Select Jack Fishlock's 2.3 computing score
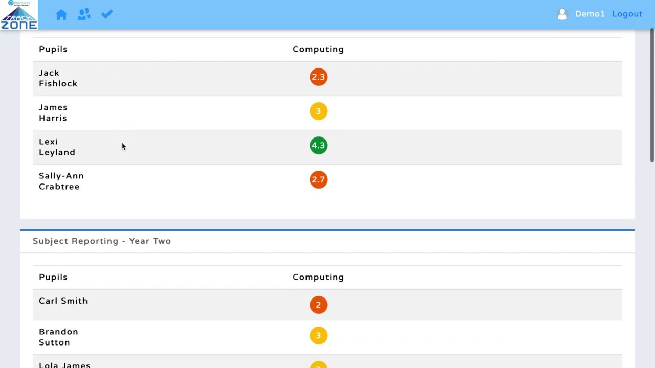The image size is (655, 368). 318,77
